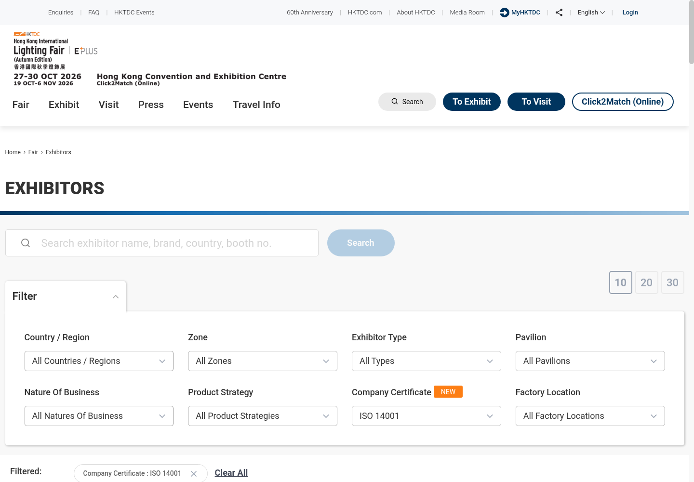The width and height of the screenshot is (694, 482).
Task: Open the All Pavilions dropdown
Action: [590, 361]
